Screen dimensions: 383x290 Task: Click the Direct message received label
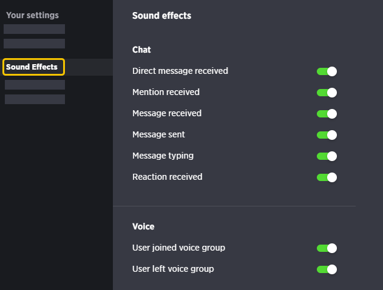pos(180,71)
